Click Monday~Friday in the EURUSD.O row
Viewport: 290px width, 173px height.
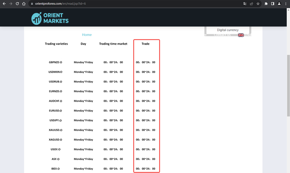(x=83, y=111)
